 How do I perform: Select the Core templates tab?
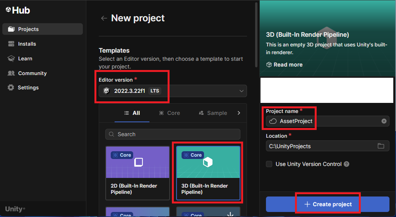170,113
